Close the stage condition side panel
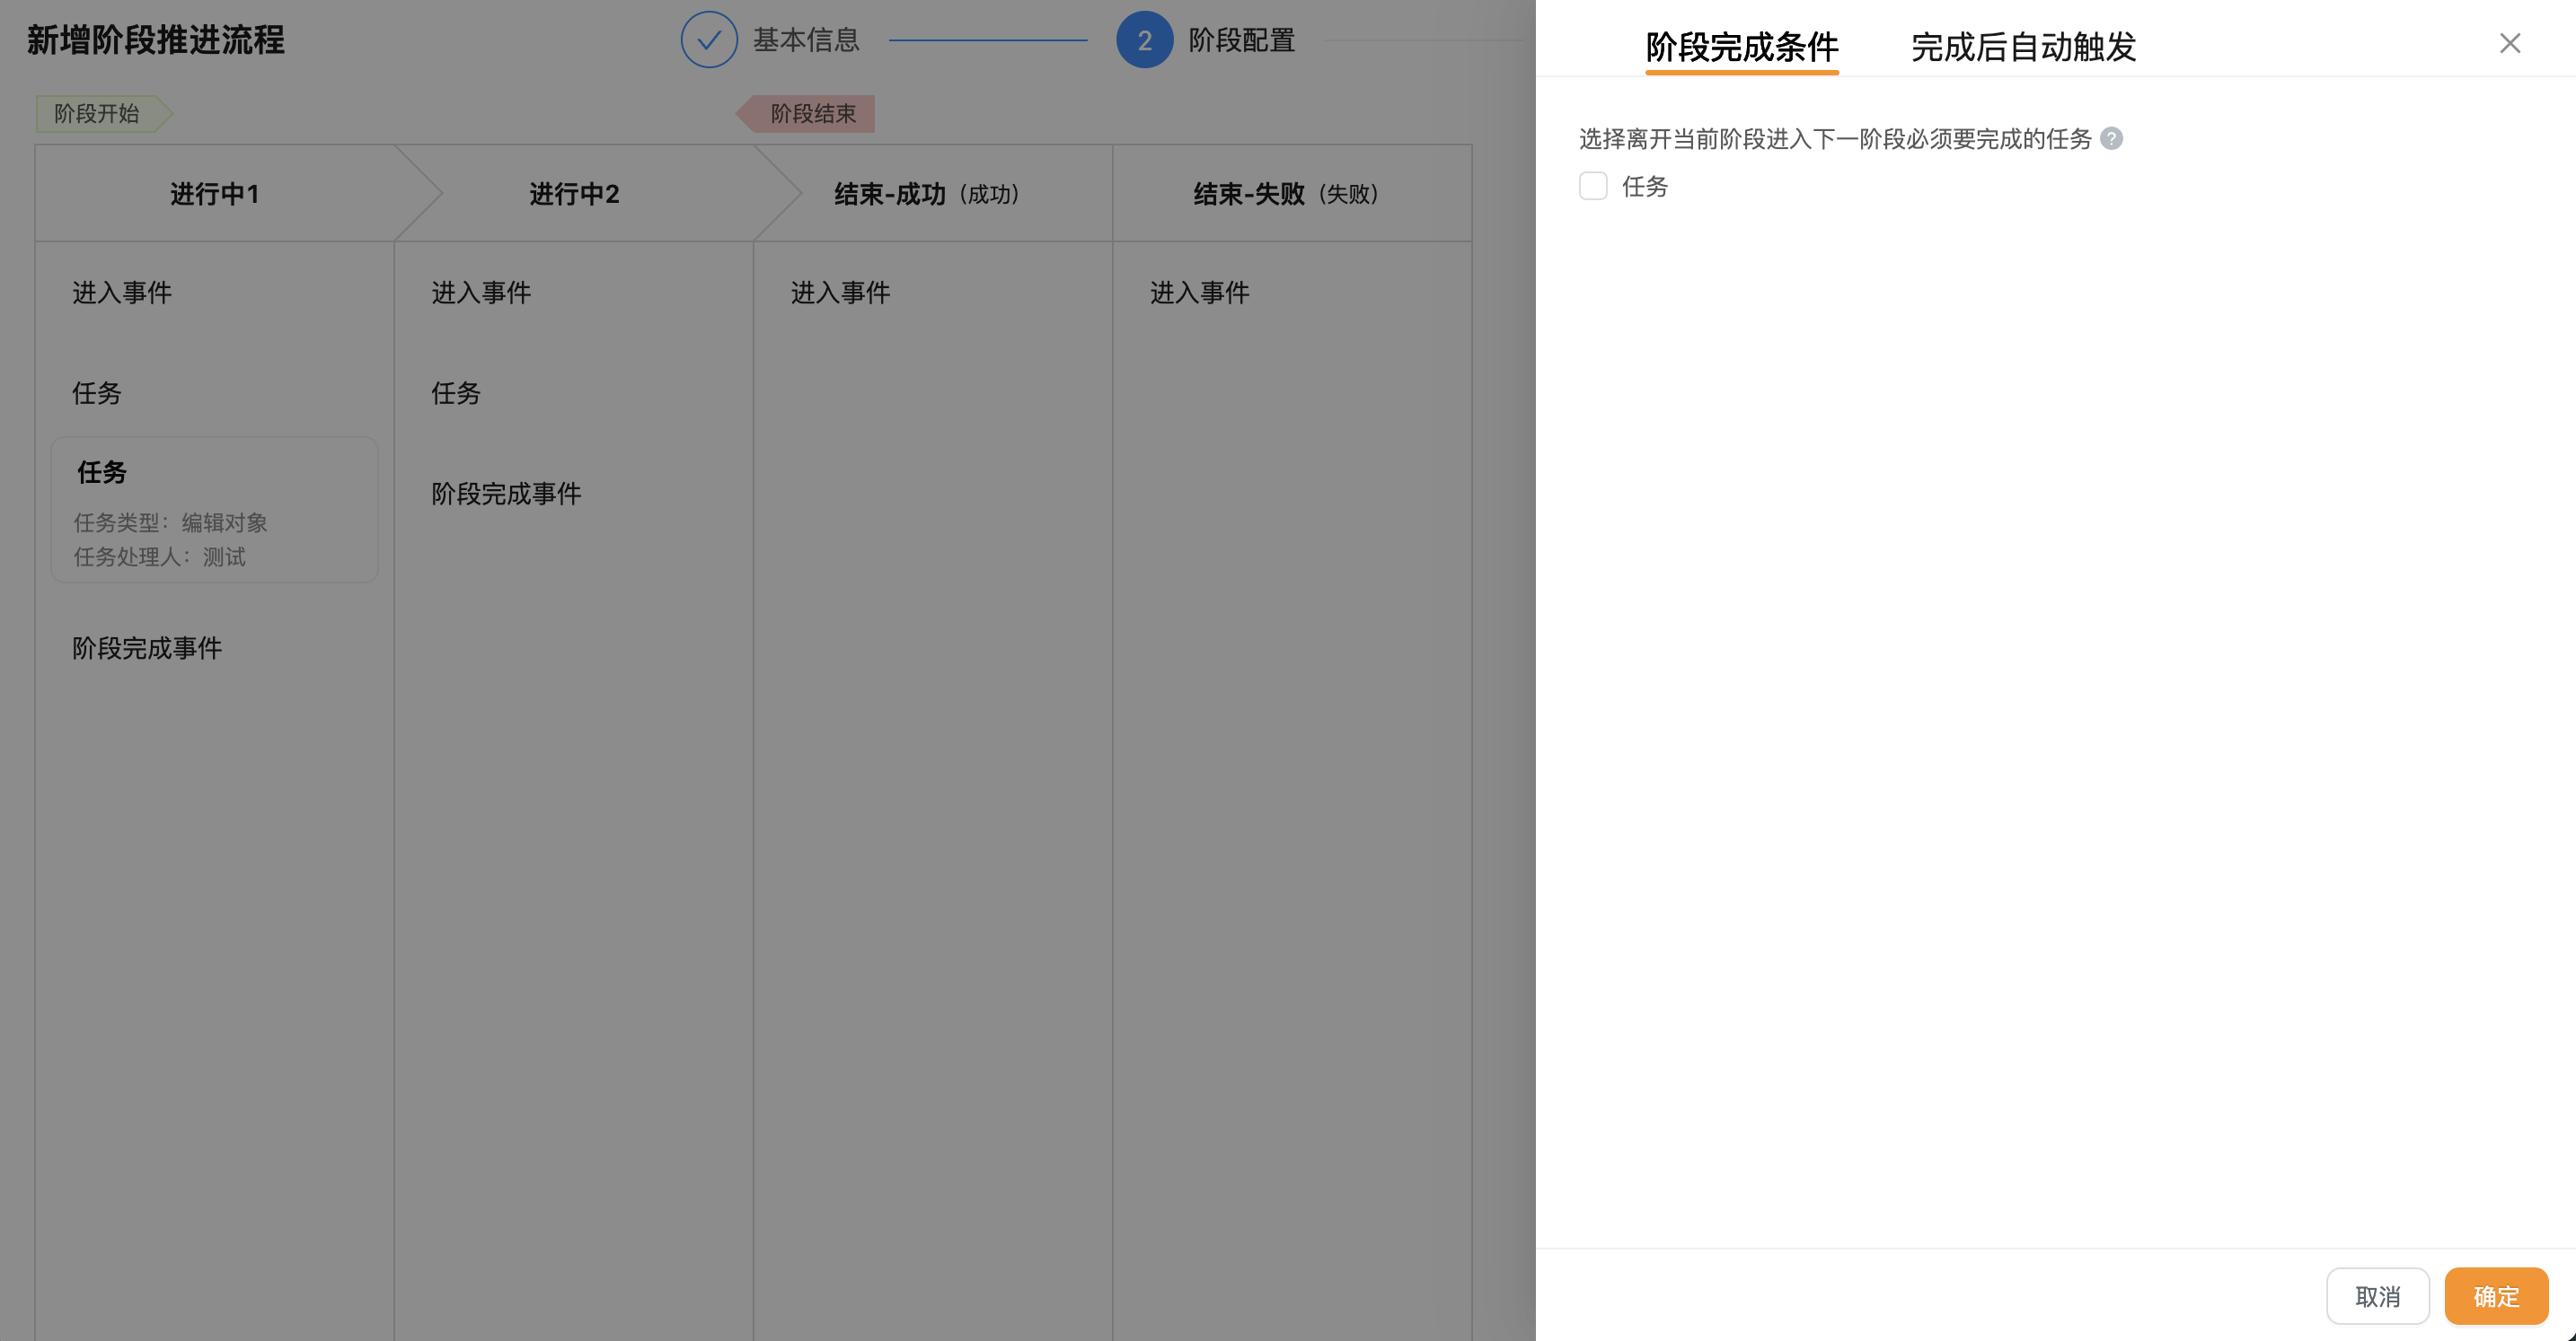 (2509, 43)
